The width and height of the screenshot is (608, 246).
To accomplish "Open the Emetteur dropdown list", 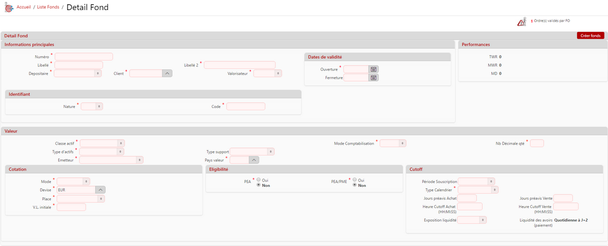I will point(111,160).
